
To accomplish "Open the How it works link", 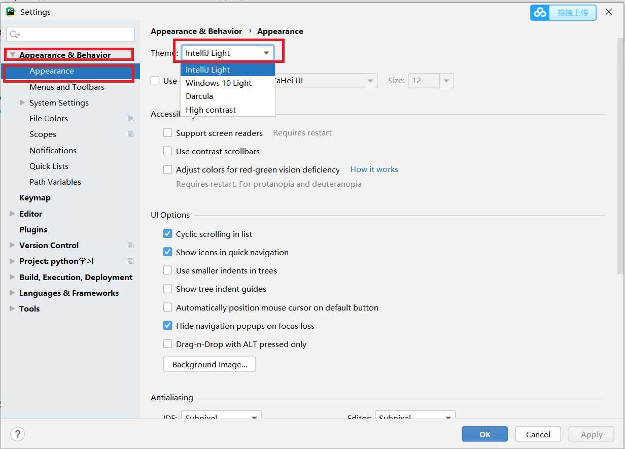I will click(x=374, y=169).
